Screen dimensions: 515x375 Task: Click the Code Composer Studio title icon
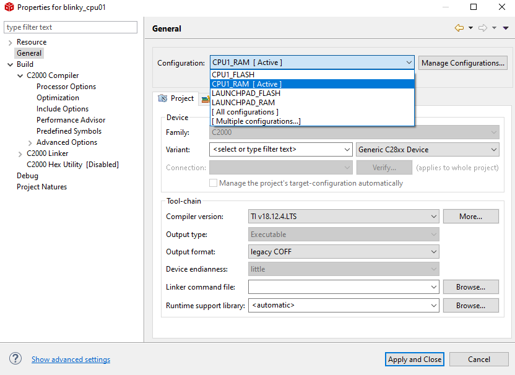click(x=9, y=7)
